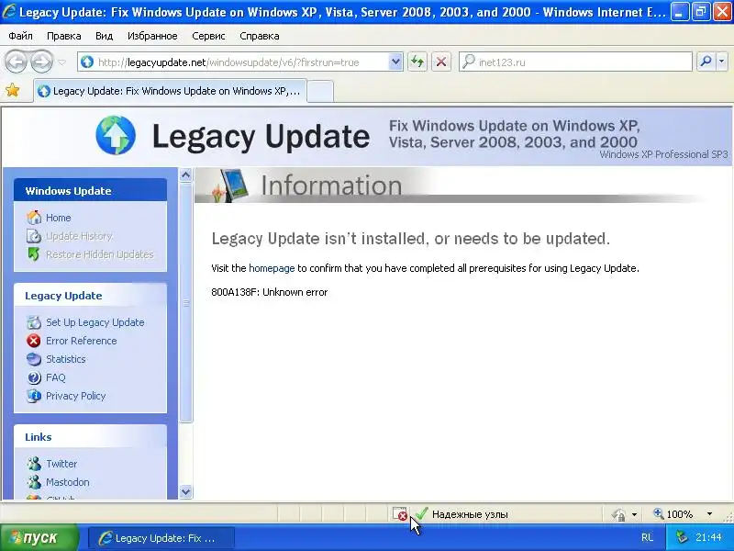Click the Update History clock icon
Viewport: 734px width, 551px height.
(34, 236)
